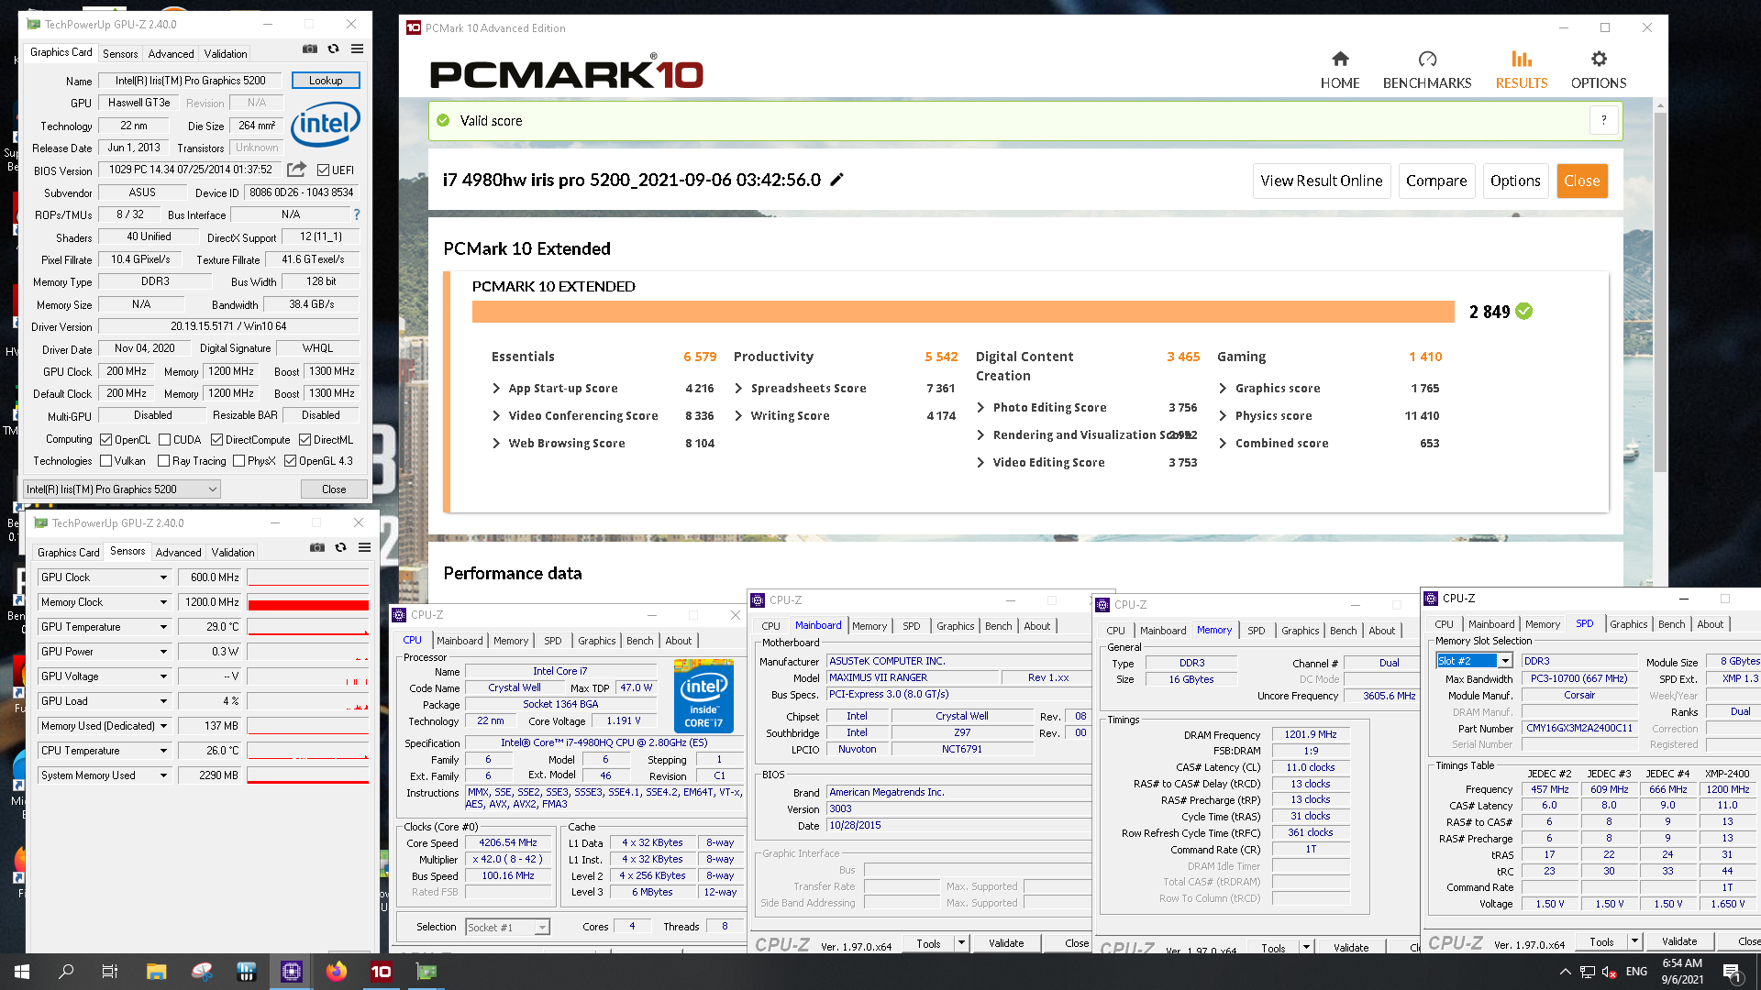Expand Spreadsheets Score details
Viewport: 1761px width, 990px height.
coord(738,389)
